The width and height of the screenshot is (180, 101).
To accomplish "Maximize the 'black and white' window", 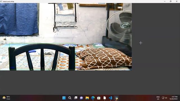I will click(171, 1).
